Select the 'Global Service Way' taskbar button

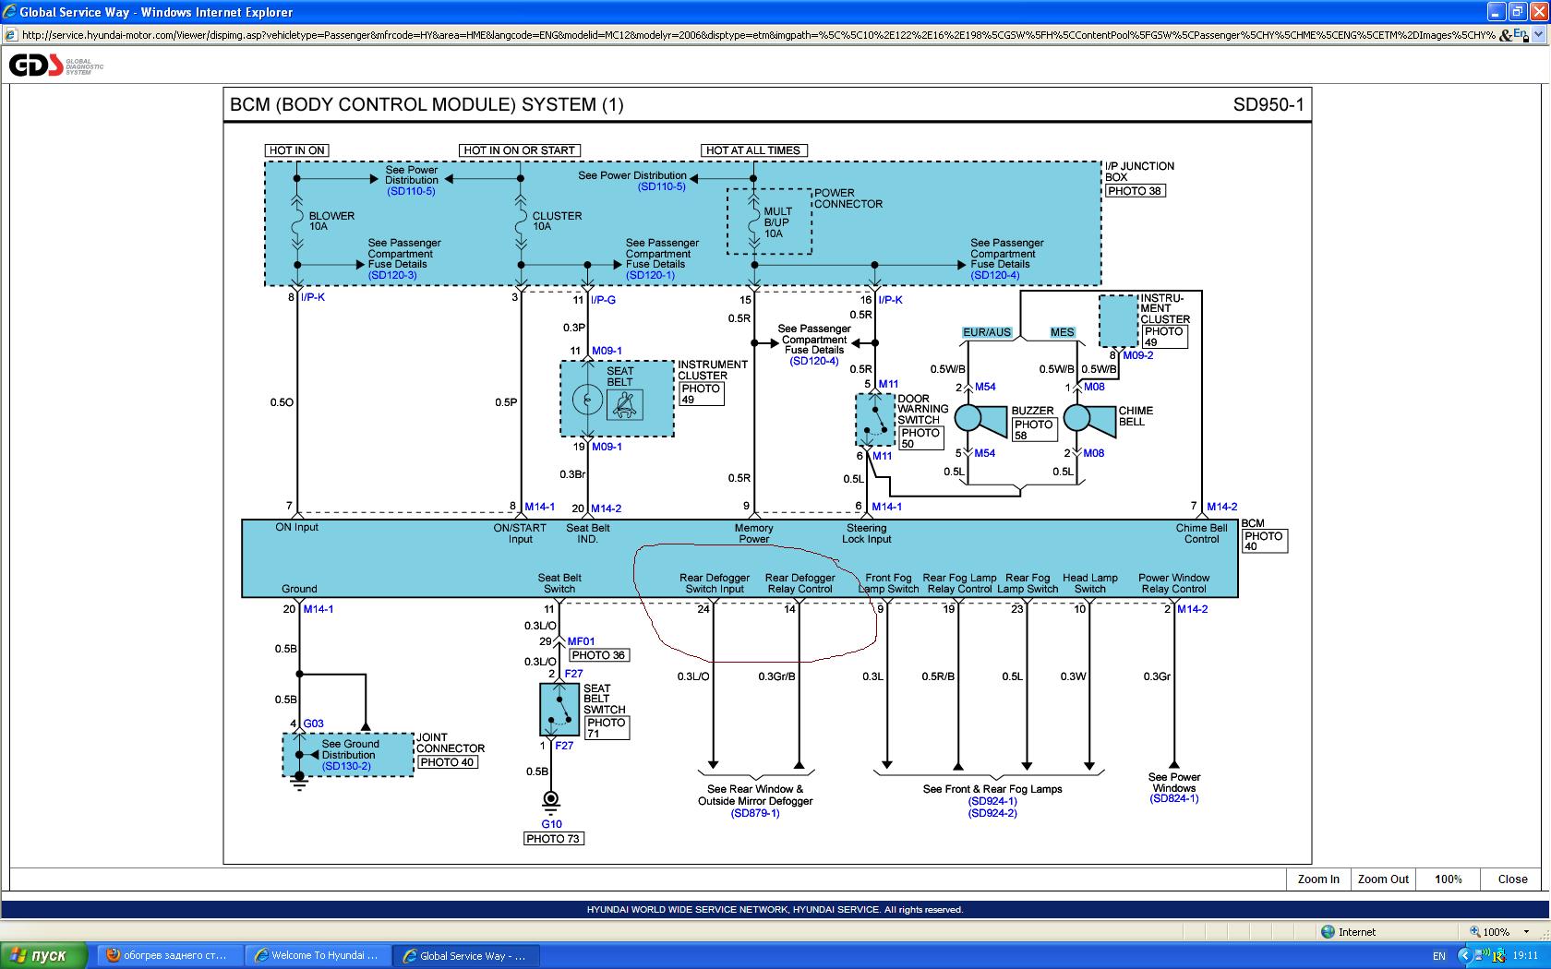click(x=466, y=955)
